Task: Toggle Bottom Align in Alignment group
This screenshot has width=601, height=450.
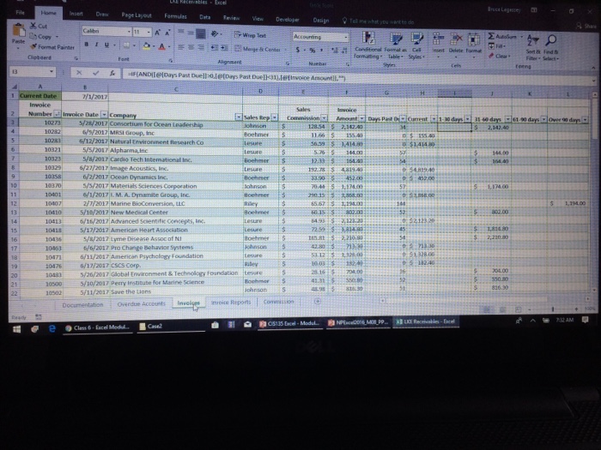Action: pyautogui.click(x=200, y=33)
